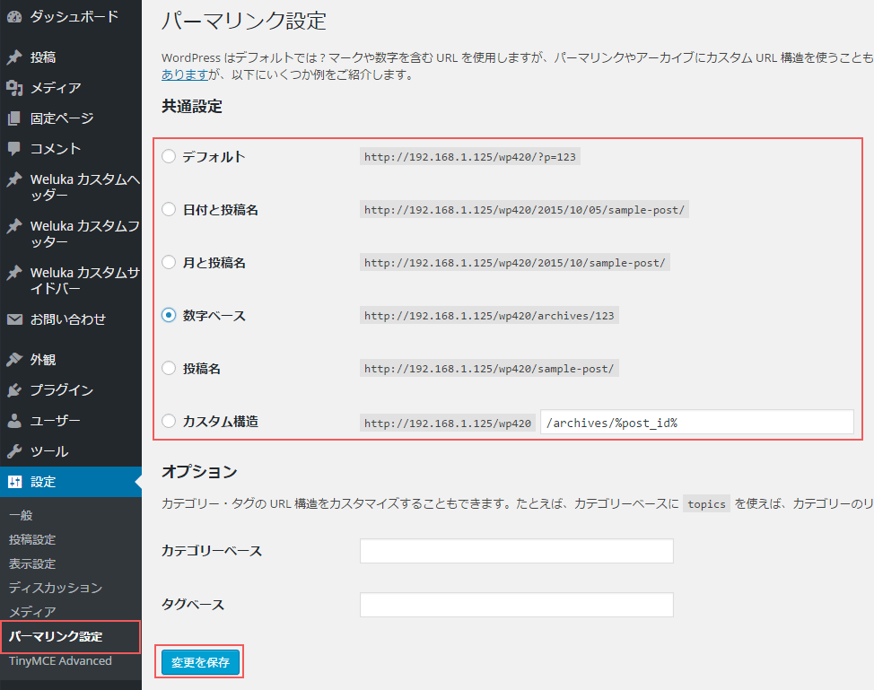This screenshot has width=874, height=690.
Task: Open the ユーザー menu
Action: point(71,421)
